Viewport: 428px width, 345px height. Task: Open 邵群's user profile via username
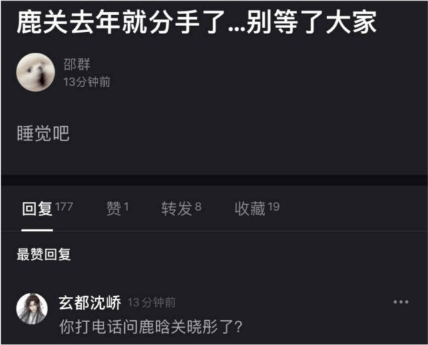(x=77, y=64)
